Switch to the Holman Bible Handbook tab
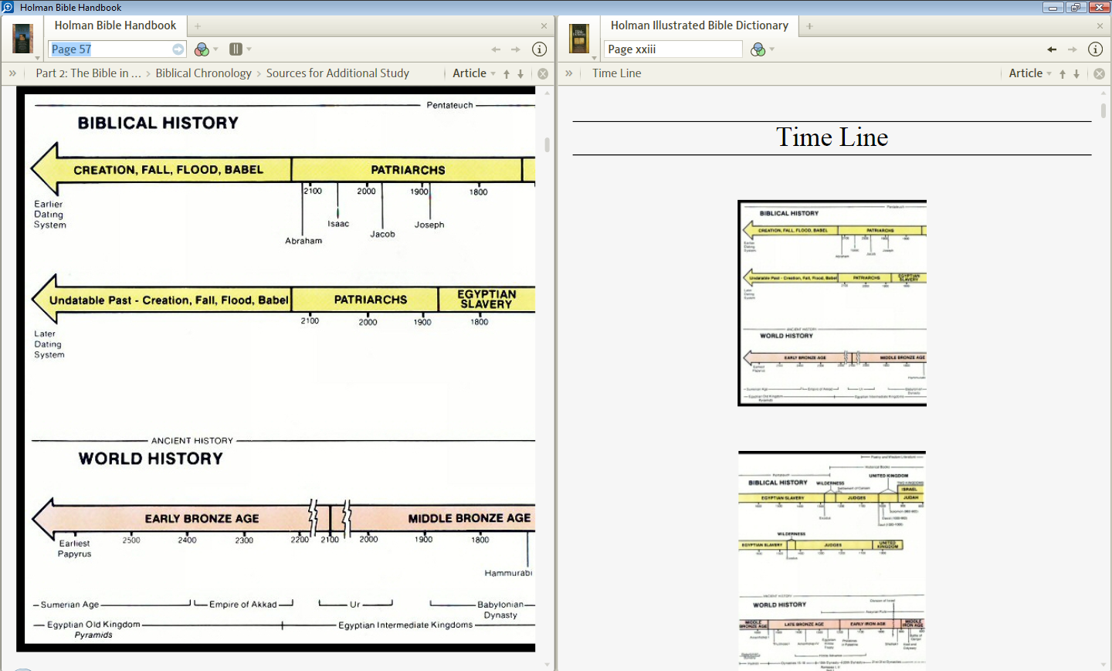 pyautogui.click(x=115, y=25)
